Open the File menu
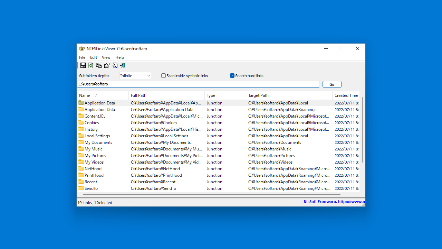The width and height of the screenshot is (442, 249). pyautogui.click(x=82, y=57)
